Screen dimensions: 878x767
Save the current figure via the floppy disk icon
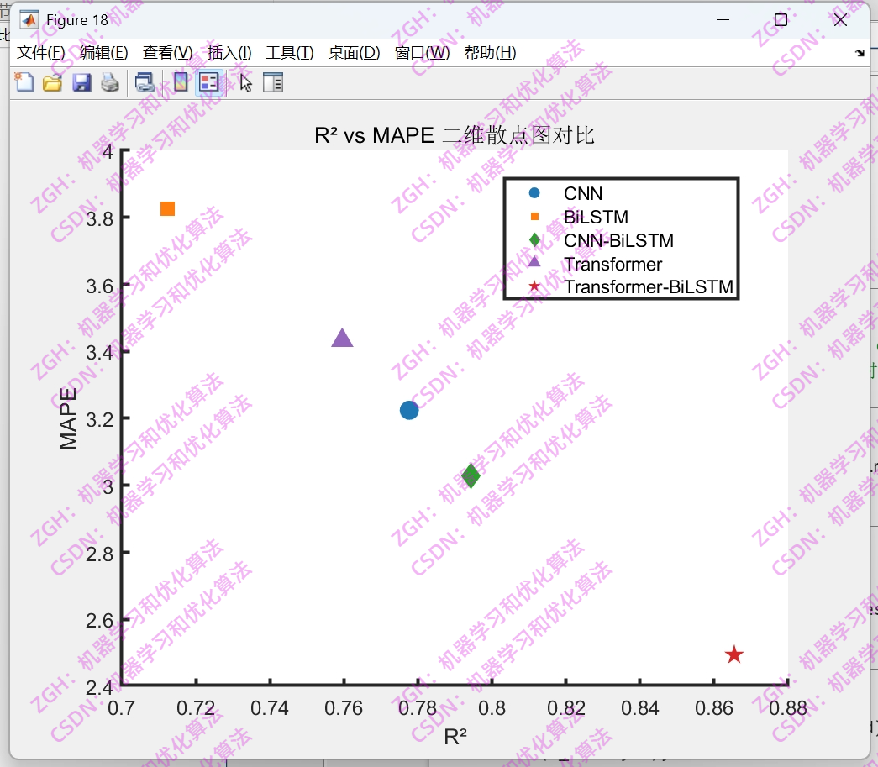point(81,82)
